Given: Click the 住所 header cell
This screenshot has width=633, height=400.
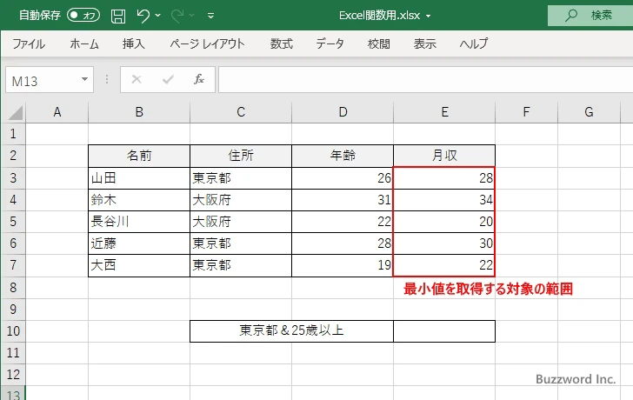Looking at the screenshot, I should tap(241, 156).
